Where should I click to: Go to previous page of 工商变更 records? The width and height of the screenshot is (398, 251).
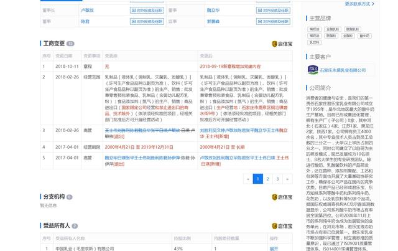pyautogui.click(x=248, y=179)
